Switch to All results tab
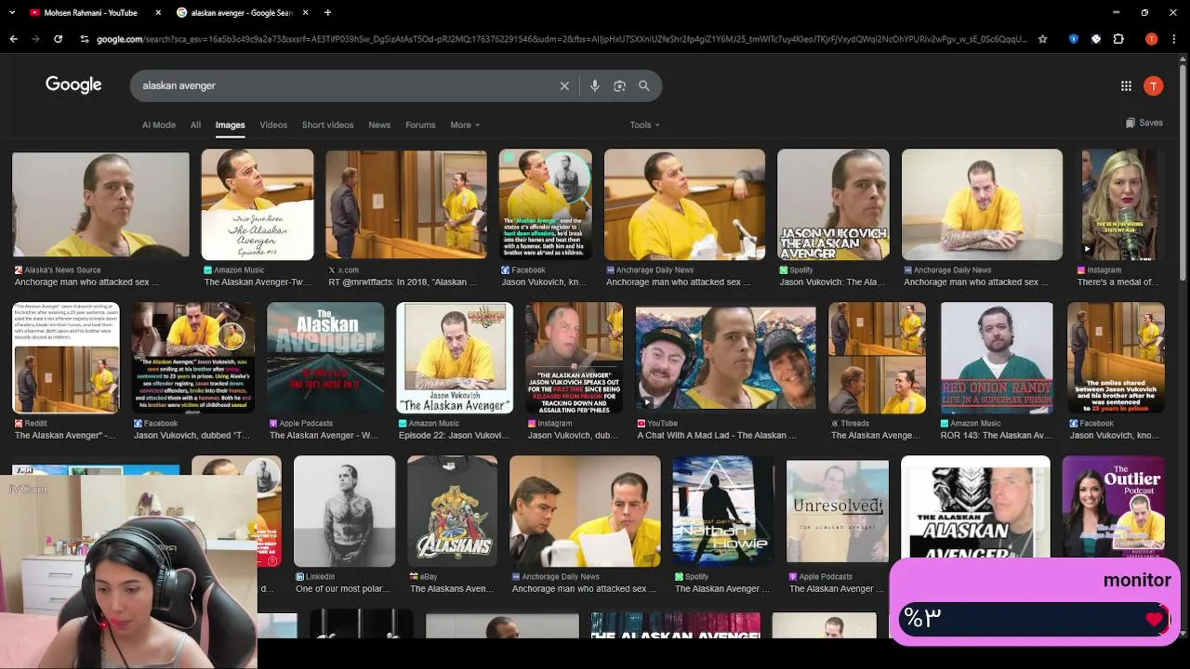Viewport: 1190px width, 669px height. click(195, 125)
